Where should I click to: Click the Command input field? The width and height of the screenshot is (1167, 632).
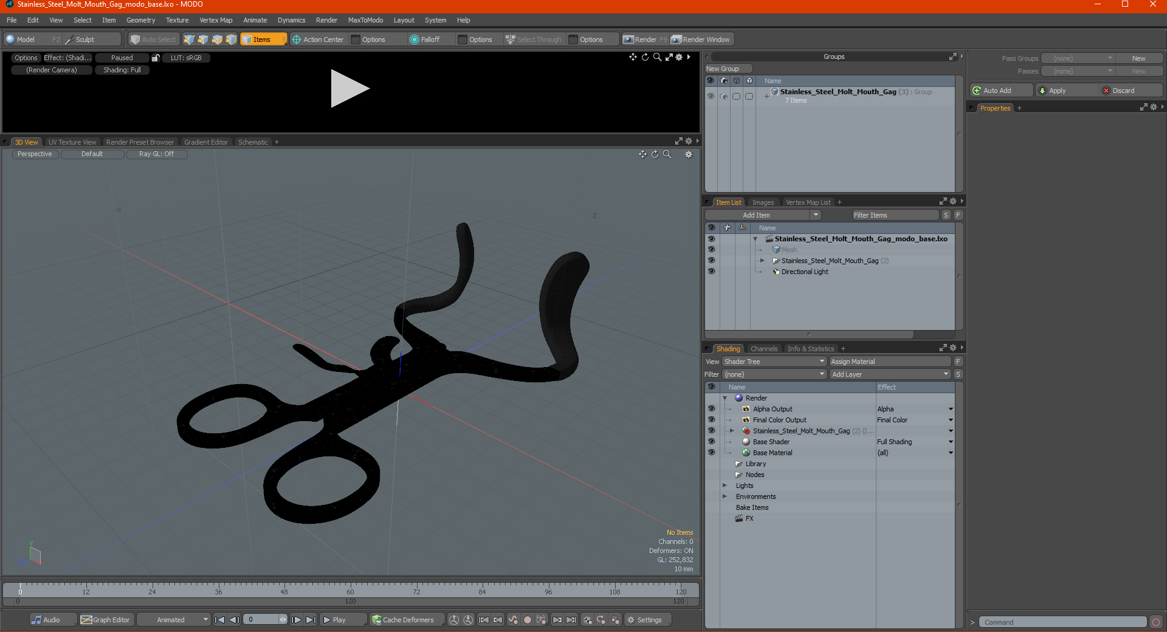click(1062, 622)
